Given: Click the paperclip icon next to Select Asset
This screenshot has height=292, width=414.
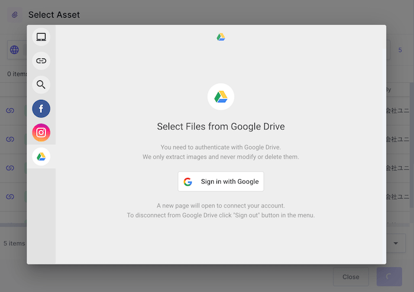Looking at the screenshot, I should [x=15, y=15].
